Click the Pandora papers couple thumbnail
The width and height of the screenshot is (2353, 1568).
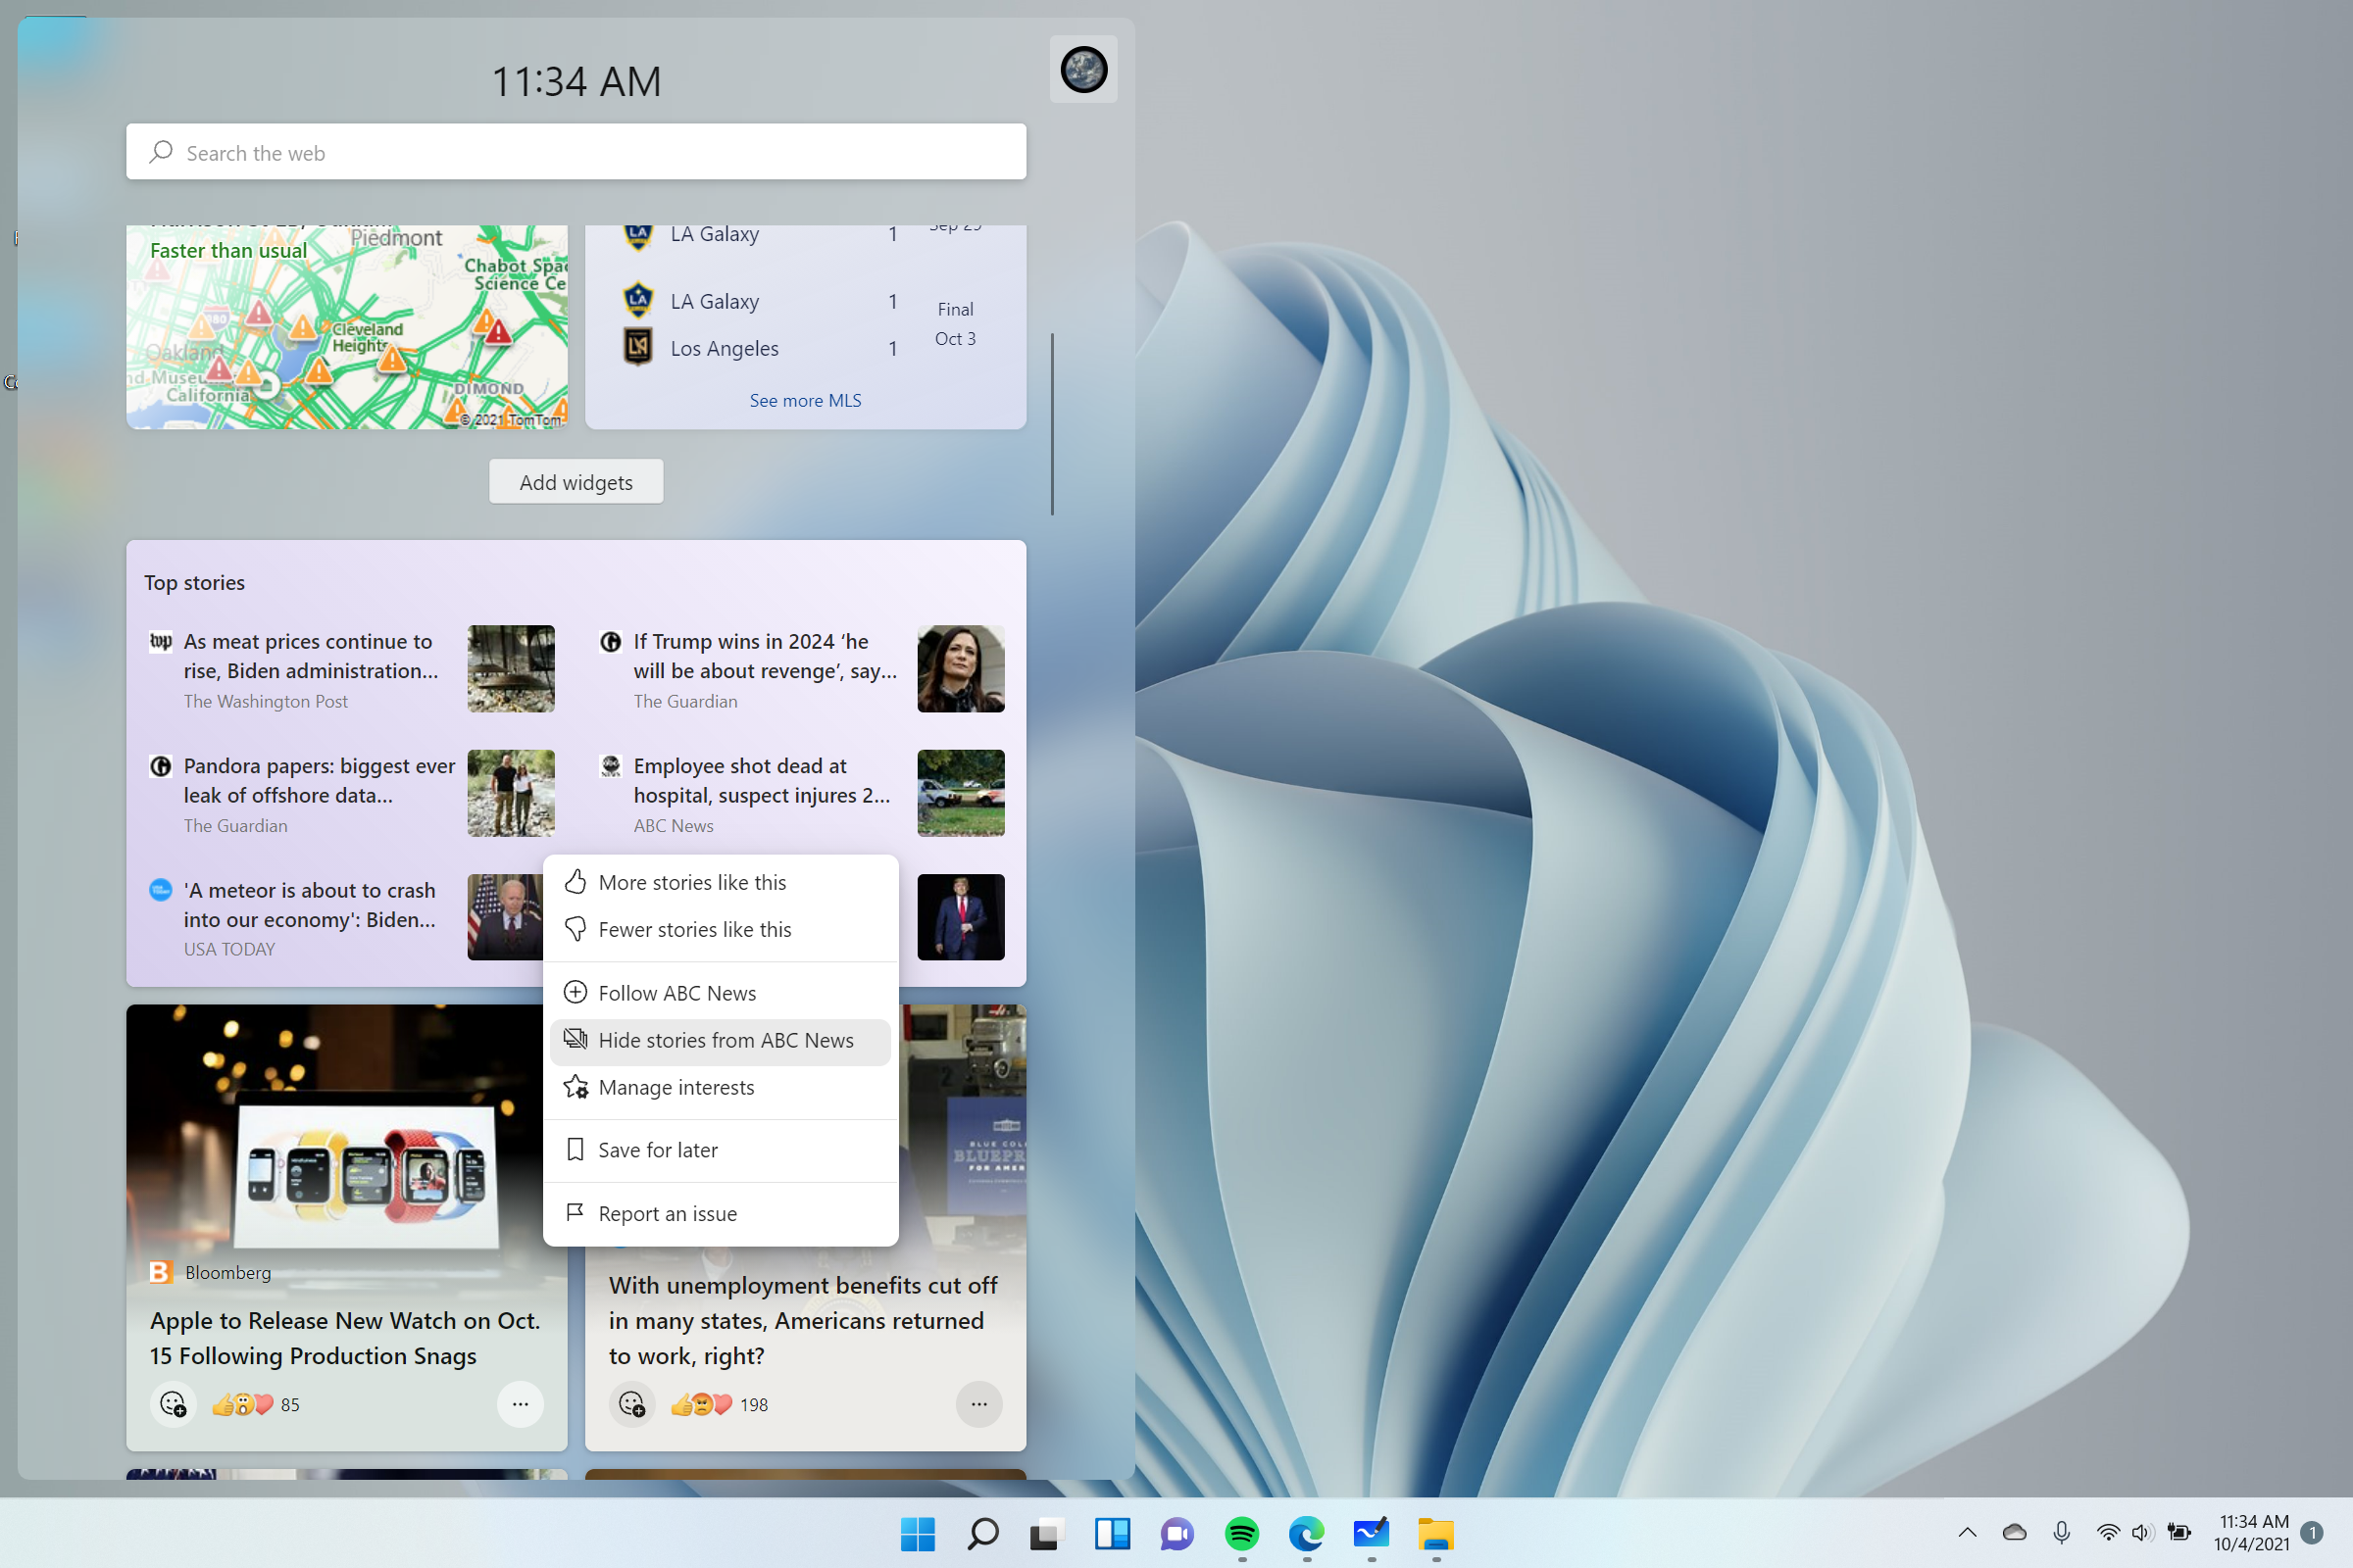(x=511, y=793)
